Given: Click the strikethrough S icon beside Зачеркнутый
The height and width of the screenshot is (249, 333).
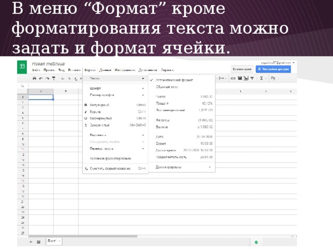Looking at the screenshot, I should pos(85,125).
